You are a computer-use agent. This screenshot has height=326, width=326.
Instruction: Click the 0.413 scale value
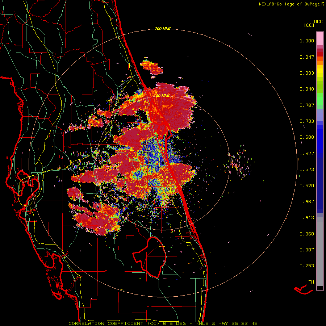[307, 218]
